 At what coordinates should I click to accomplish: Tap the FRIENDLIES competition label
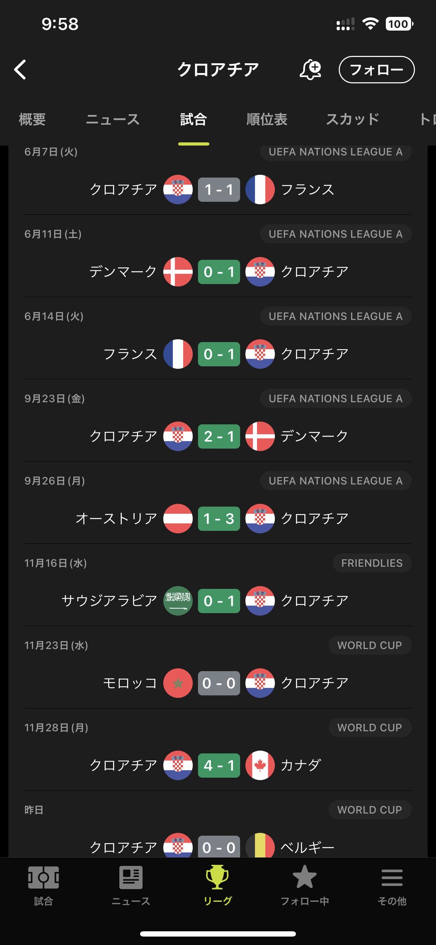pos(371,563)
